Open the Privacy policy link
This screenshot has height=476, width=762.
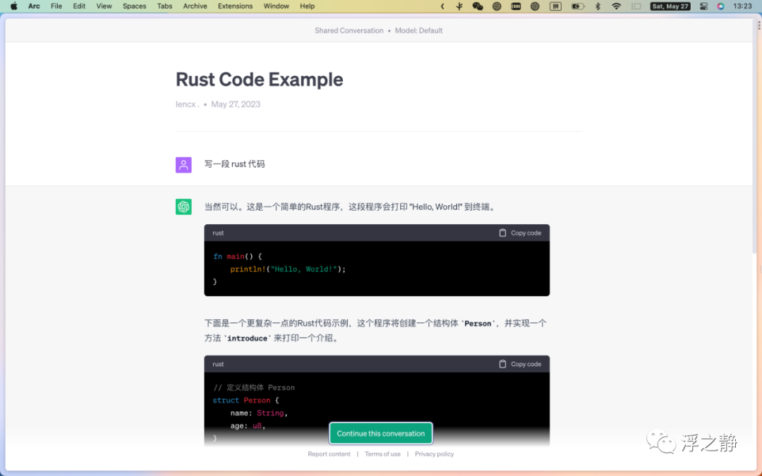coord(434,454)
